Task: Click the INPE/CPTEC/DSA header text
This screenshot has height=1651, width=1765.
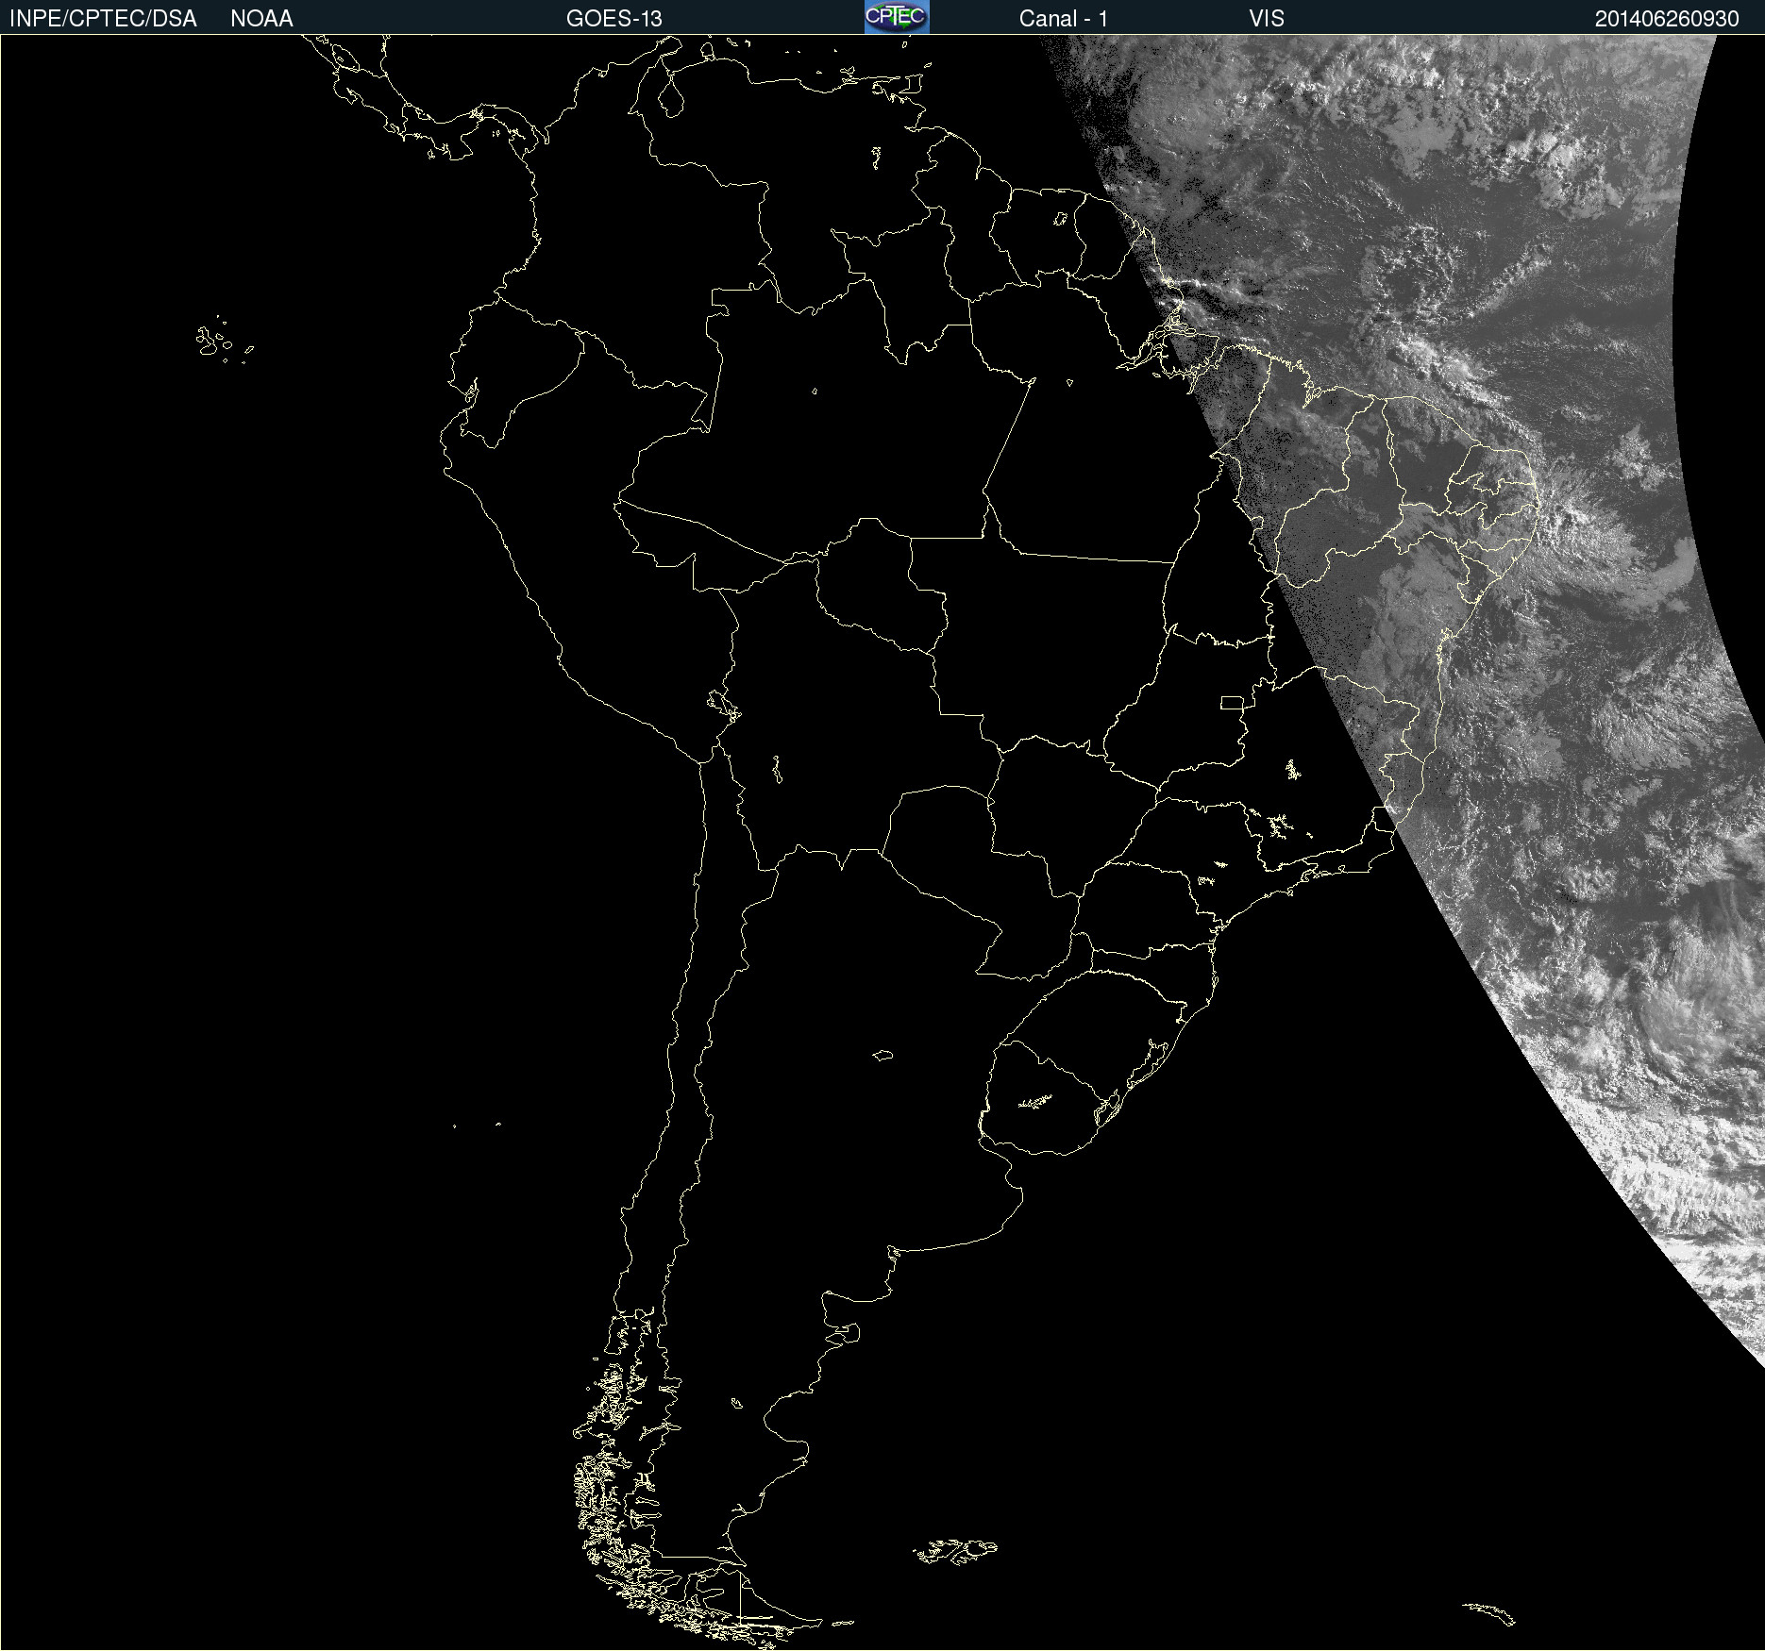Action: click(x=103, y=19)
